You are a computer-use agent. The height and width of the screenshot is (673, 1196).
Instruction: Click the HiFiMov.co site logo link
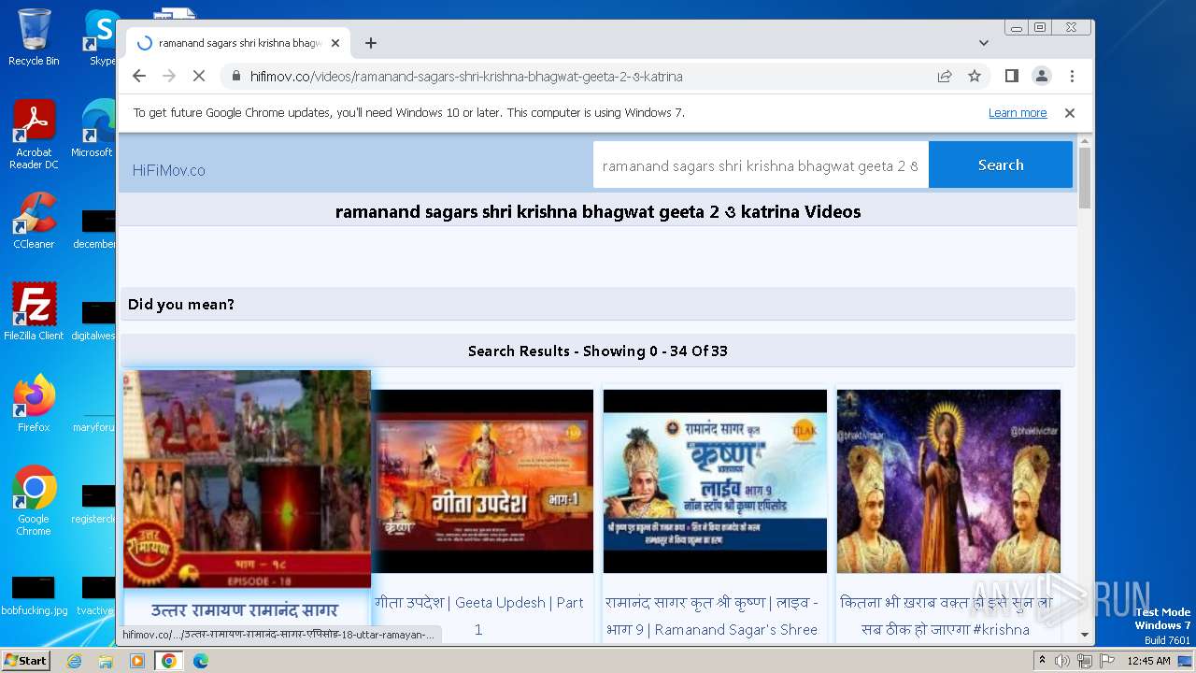pyautogui.click(x=169, y=170)
